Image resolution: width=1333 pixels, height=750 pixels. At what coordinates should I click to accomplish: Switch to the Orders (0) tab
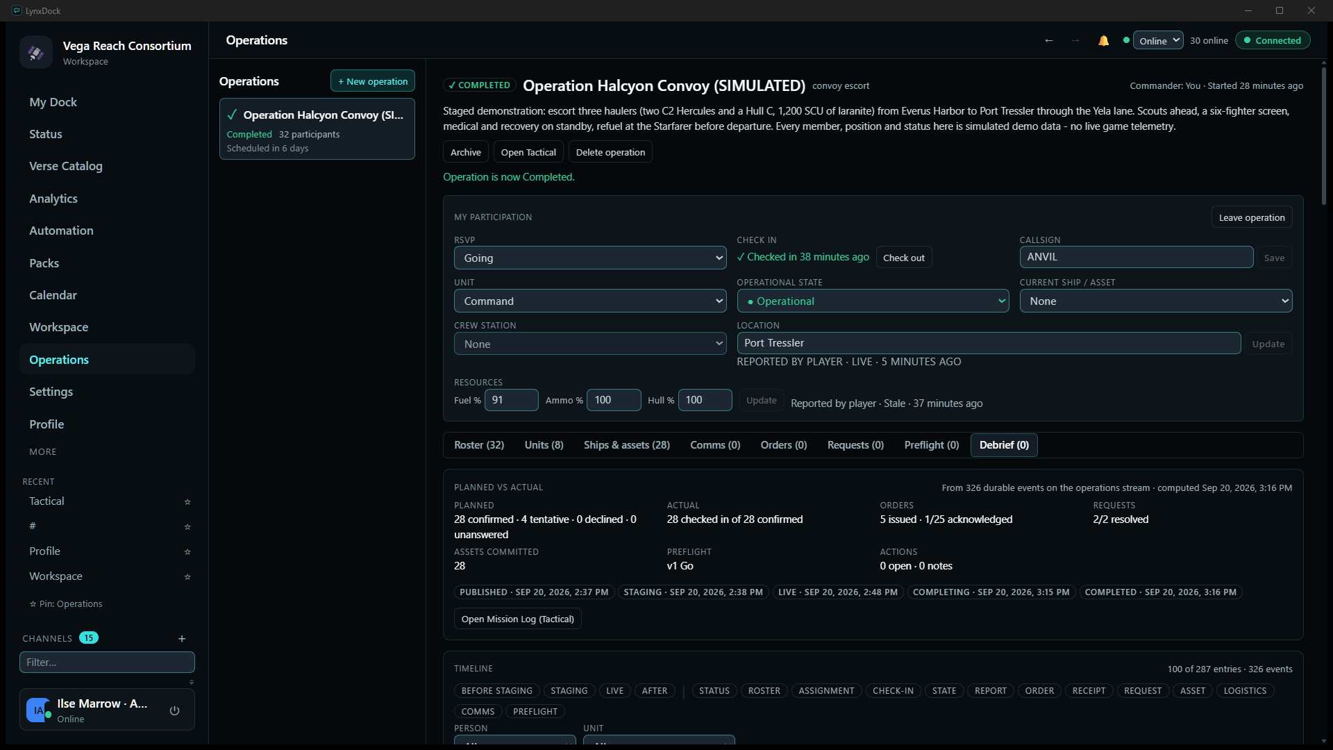click(x=784, y=445)
